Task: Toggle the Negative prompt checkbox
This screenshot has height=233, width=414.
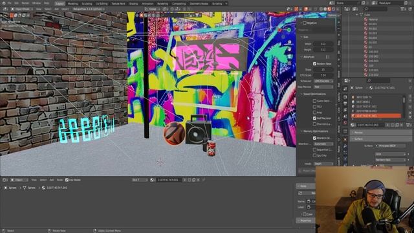Action: [305, 23]
